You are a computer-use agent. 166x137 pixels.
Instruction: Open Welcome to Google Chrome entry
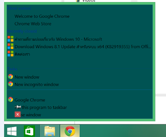[80, 16]
